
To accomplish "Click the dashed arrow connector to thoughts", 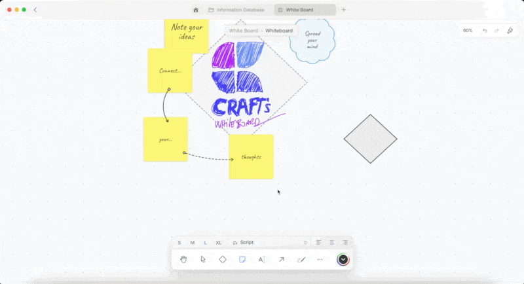I will [209, 158].
